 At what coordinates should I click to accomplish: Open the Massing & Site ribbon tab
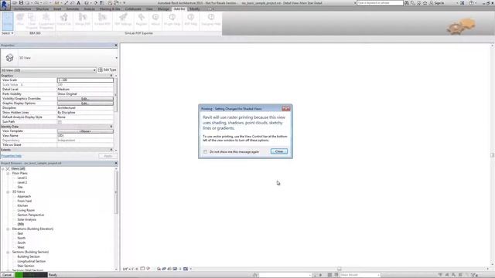pos(110,8)
